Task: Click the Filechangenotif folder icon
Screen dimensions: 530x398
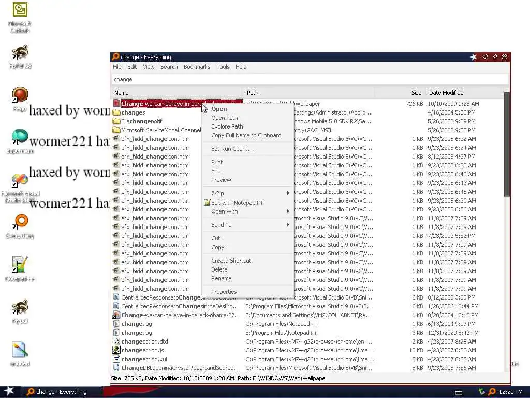Action: pyautogui.click(x=116, y=121)
